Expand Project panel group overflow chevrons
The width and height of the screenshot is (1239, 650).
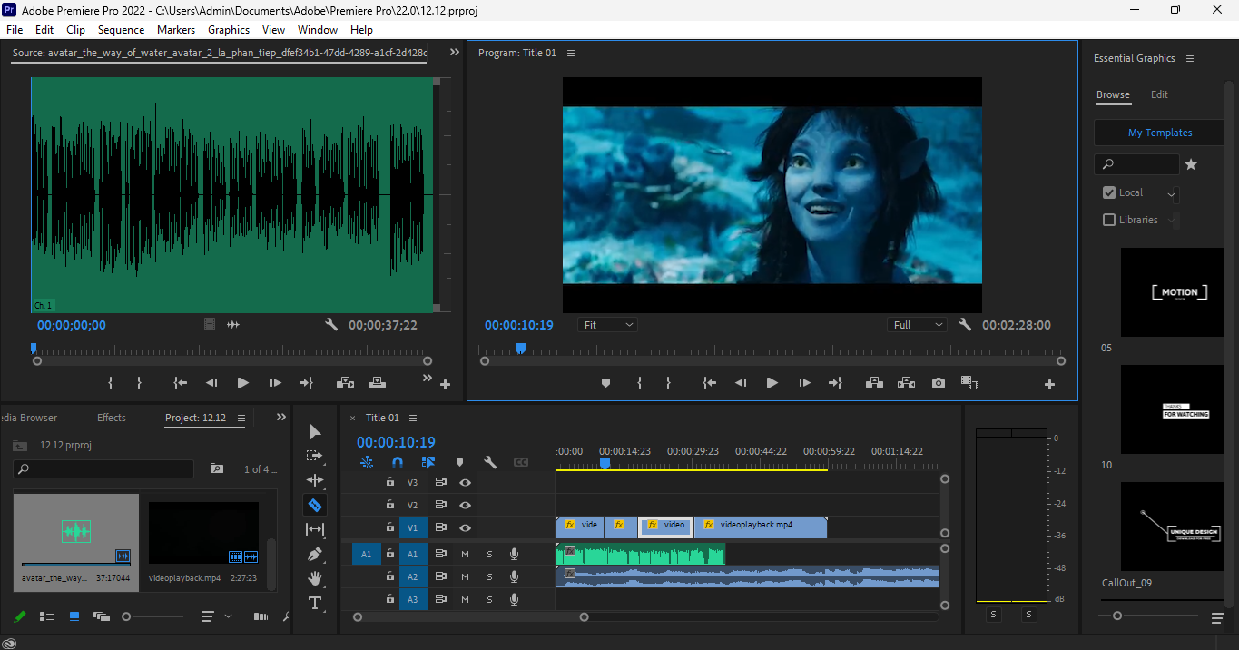coord(281,418)
